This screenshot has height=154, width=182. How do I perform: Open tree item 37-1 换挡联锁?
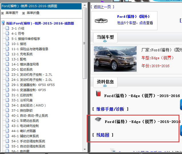tap(22, 110)
